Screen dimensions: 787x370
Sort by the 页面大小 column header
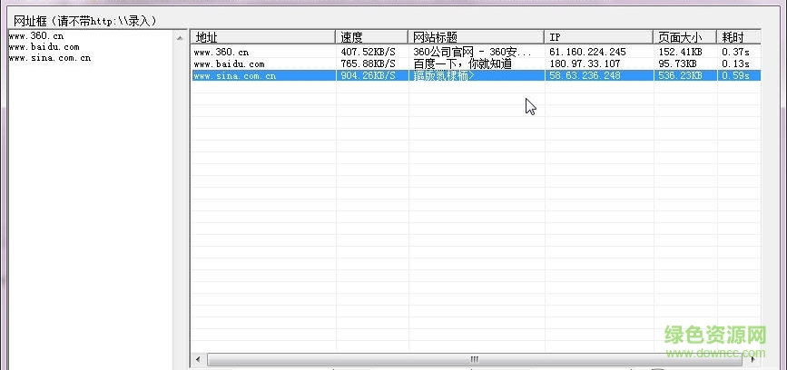(684, 37)
